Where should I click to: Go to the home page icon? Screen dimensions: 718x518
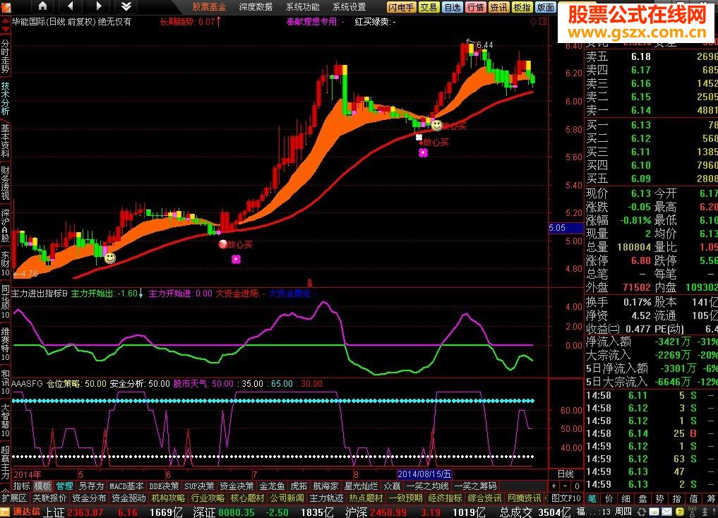[x=42, y=6]
